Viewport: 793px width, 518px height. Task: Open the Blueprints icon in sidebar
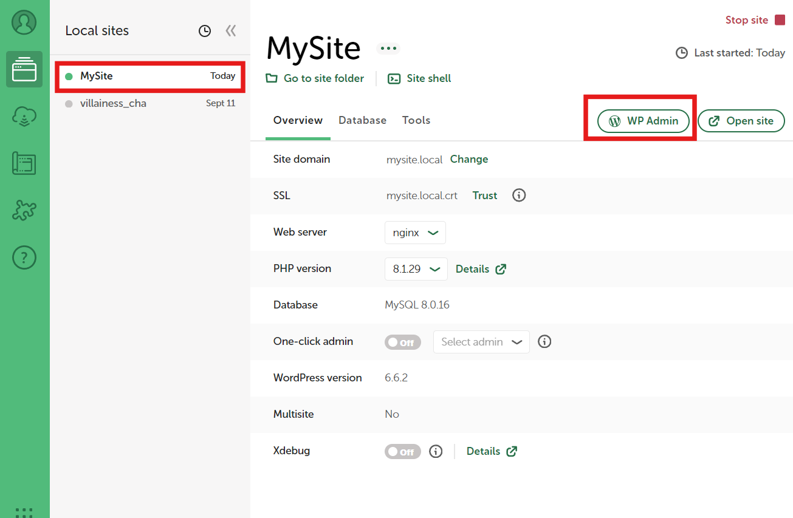(24, 164)
